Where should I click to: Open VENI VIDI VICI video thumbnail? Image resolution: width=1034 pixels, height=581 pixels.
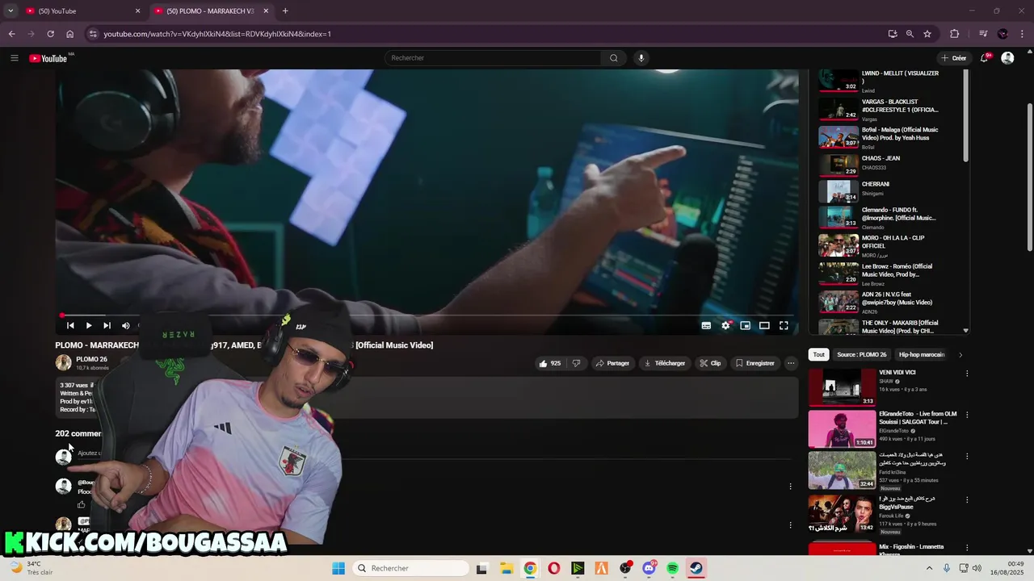coord(842,387)
